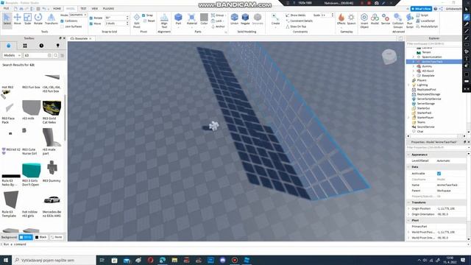Expand the SpawnLocation item in Explorer
Screen dimensions: 471x265
click(x=414, y=57)
